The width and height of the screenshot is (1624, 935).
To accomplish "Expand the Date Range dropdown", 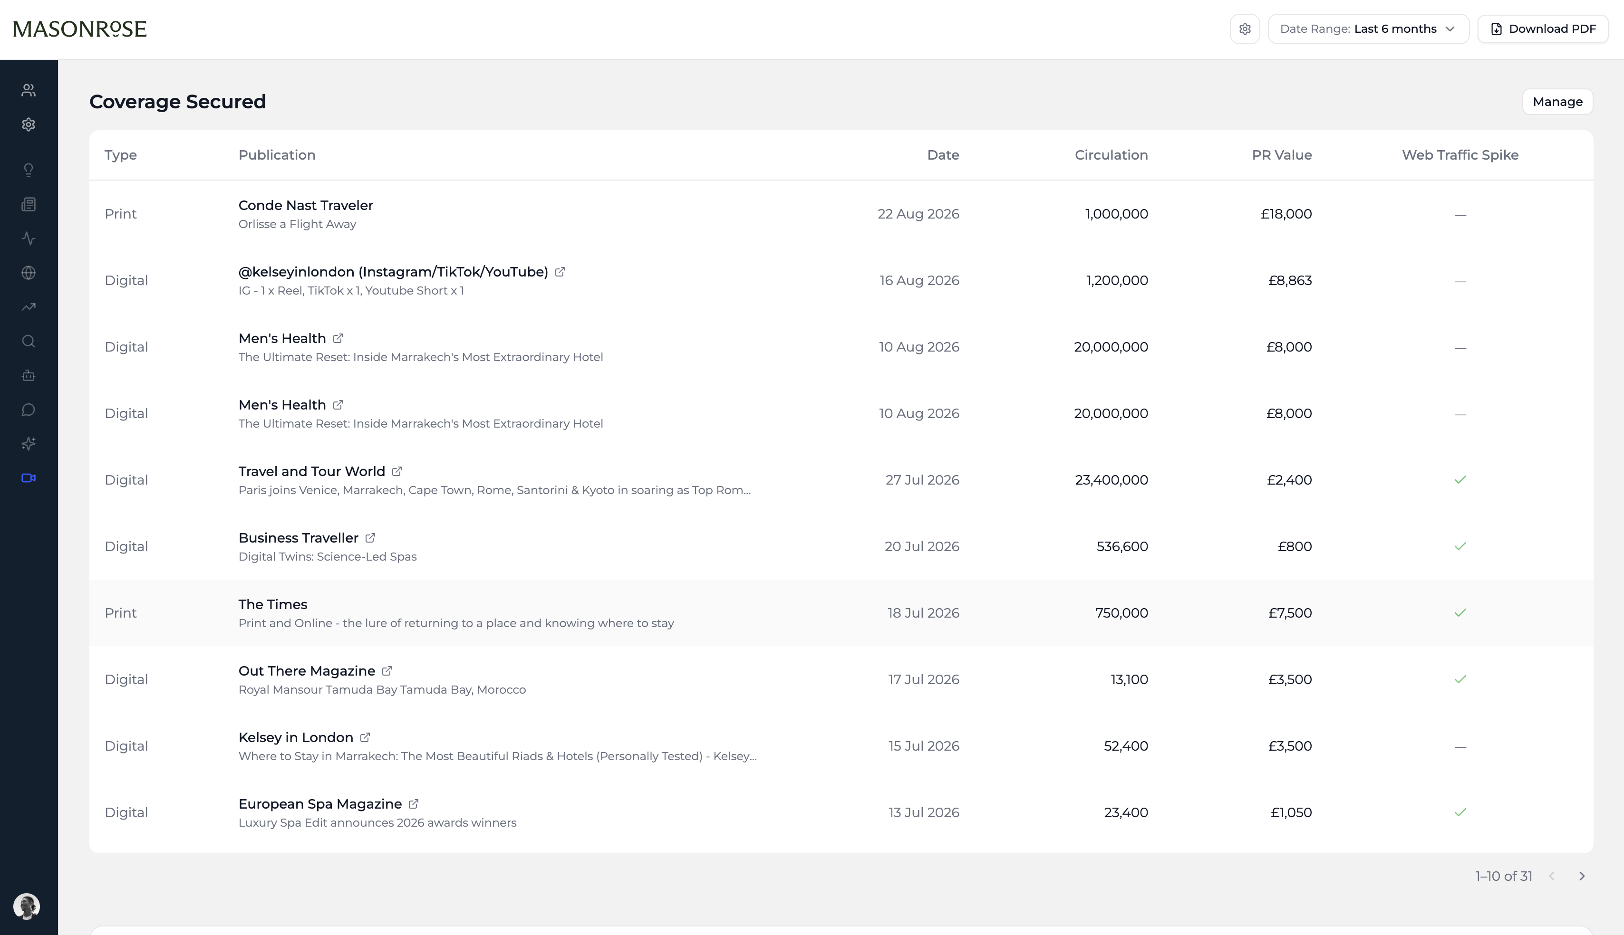I will coord(1368,29).
